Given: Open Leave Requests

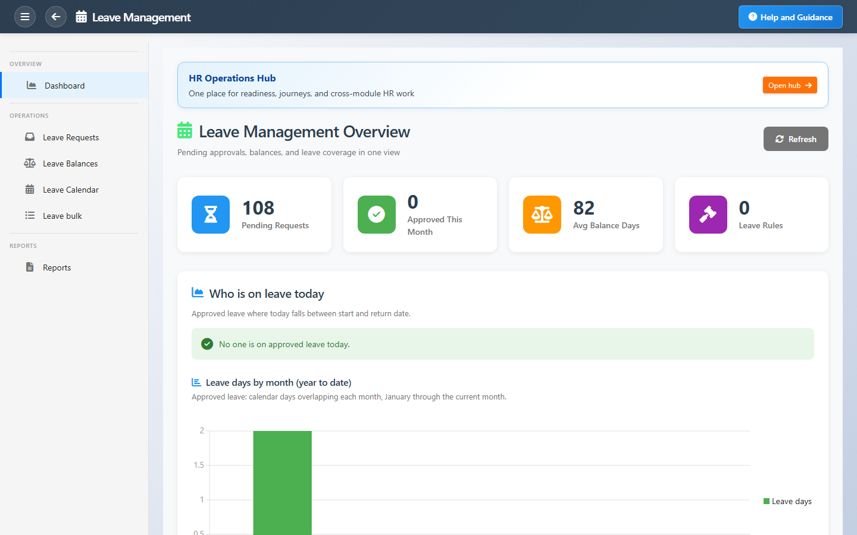Looking at the screenshot, I should (x=74, y=137).
